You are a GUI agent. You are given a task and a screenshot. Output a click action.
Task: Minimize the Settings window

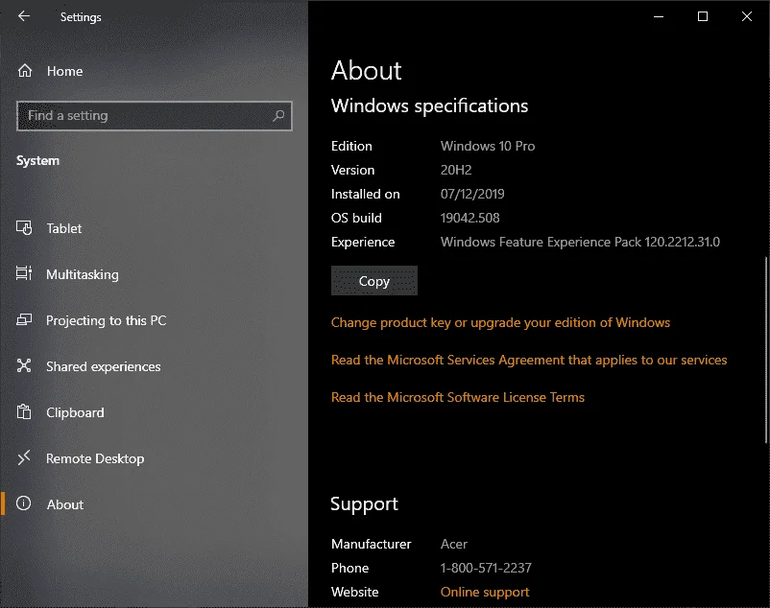coord(659,16)
